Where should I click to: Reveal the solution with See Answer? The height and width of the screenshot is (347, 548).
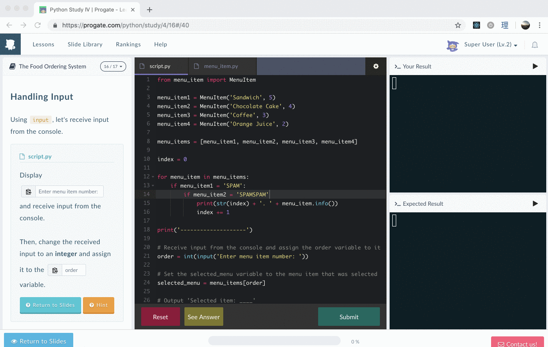[x=203, y=316]
